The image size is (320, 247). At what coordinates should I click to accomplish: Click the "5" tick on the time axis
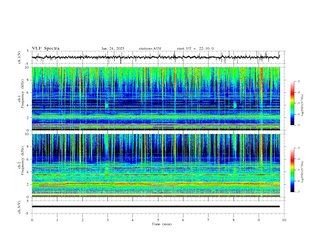[158, 220]
